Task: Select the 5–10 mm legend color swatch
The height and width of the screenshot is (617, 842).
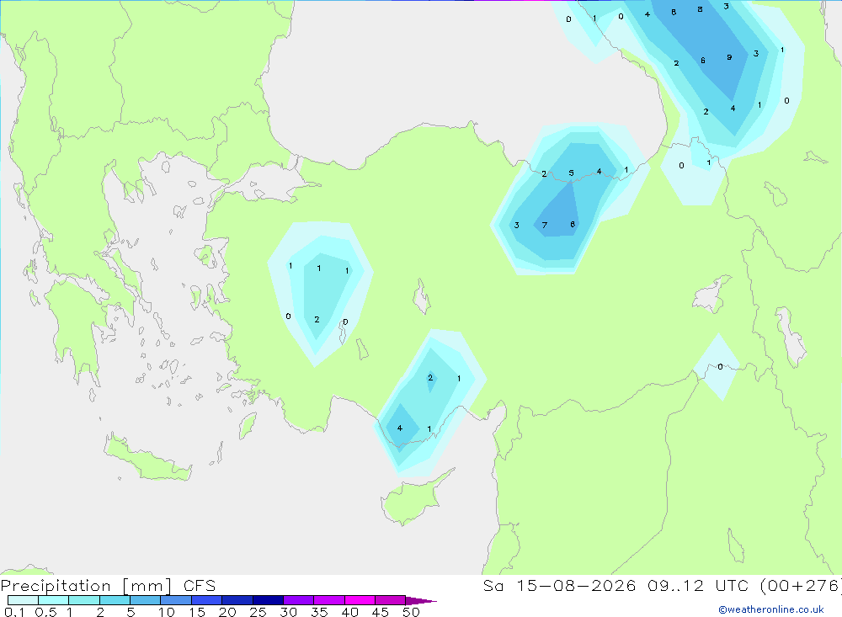Action: click(x=146, y=600)
